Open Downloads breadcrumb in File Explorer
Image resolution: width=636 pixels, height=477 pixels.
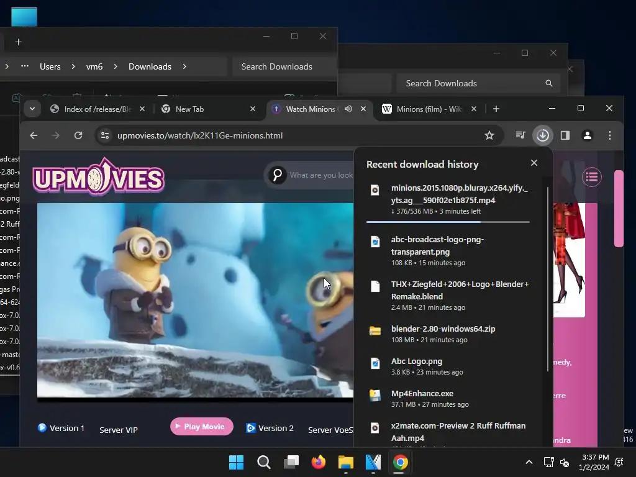click(x=150, y=66)
